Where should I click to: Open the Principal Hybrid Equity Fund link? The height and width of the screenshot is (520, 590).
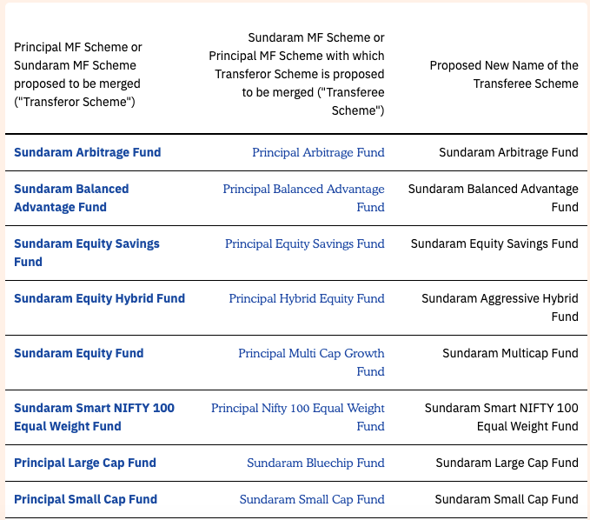click(307, 298)
